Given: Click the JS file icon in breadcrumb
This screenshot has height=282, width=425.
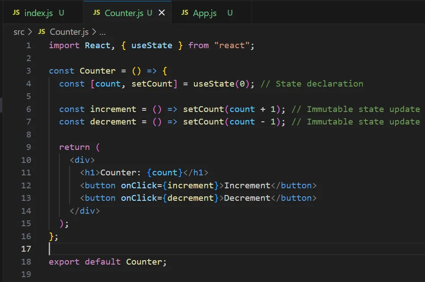Looking at the screenshot, I should click(42, 32).
